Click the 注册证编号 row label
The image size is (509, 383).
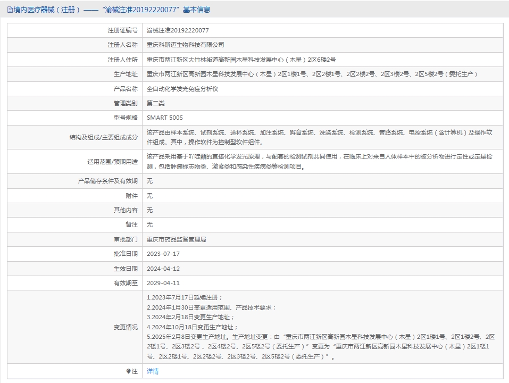coord(122,31)
